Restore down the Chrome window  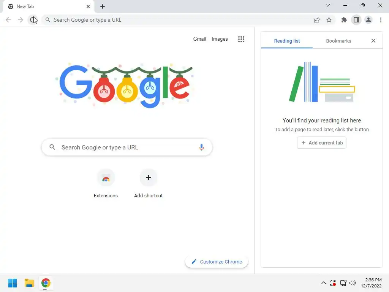[363, 5]
